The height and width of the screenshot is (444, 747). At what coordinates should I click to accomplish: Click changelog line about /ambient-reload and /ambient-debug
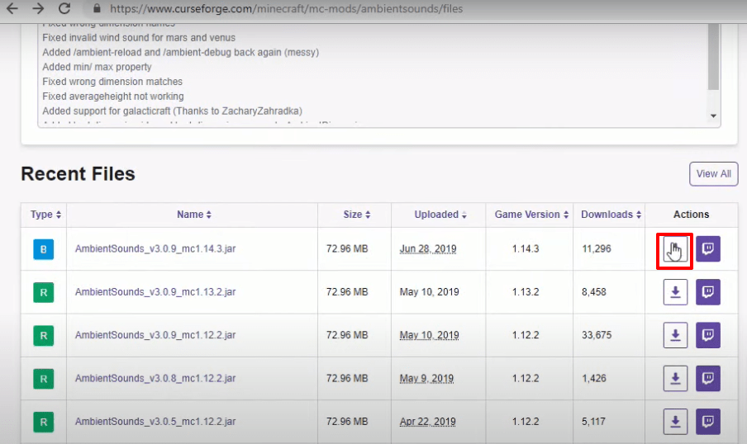pyautogui.click(x=181, y=52)
